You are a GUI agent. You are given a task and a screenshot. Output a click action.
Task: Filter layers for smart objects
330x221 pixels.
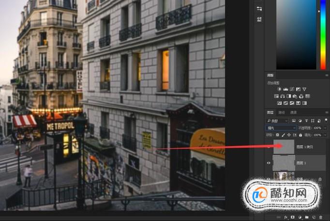(319, 121)
